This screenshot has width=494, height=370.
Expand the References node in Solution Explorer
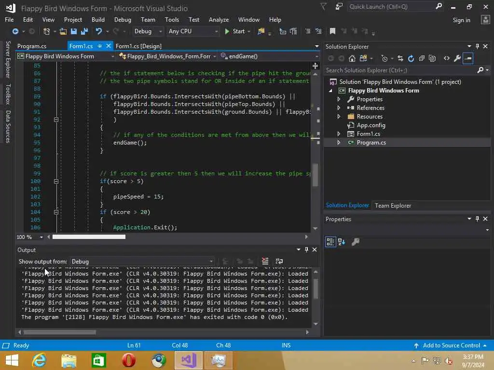pyautogui.click(x=339, y=107)
